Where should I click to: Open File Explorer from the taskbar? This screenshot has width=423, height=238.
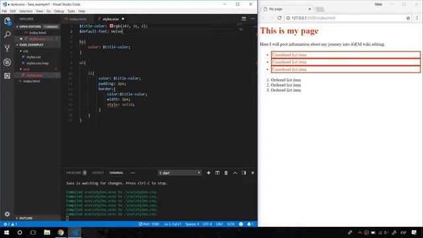(x=47, y=232)
